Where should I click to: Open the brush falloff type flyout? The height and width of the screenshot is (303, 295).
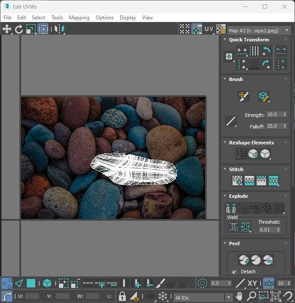point(231,122)
